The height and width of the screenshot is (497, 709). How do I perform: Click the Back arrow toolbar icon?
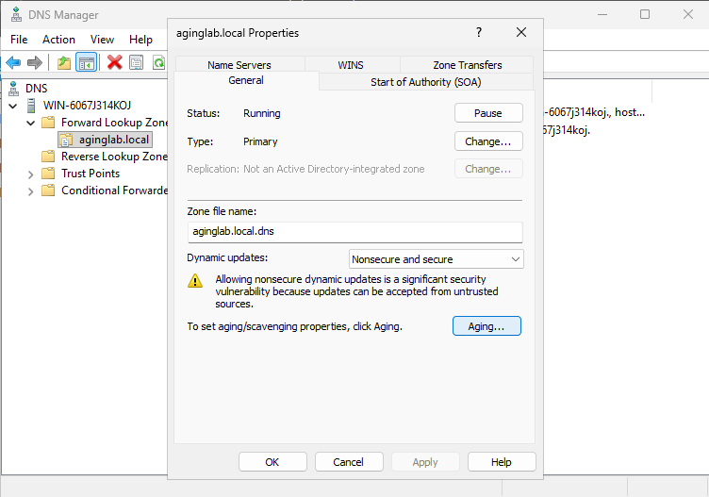pyautogui.click(x=13, y=62)
